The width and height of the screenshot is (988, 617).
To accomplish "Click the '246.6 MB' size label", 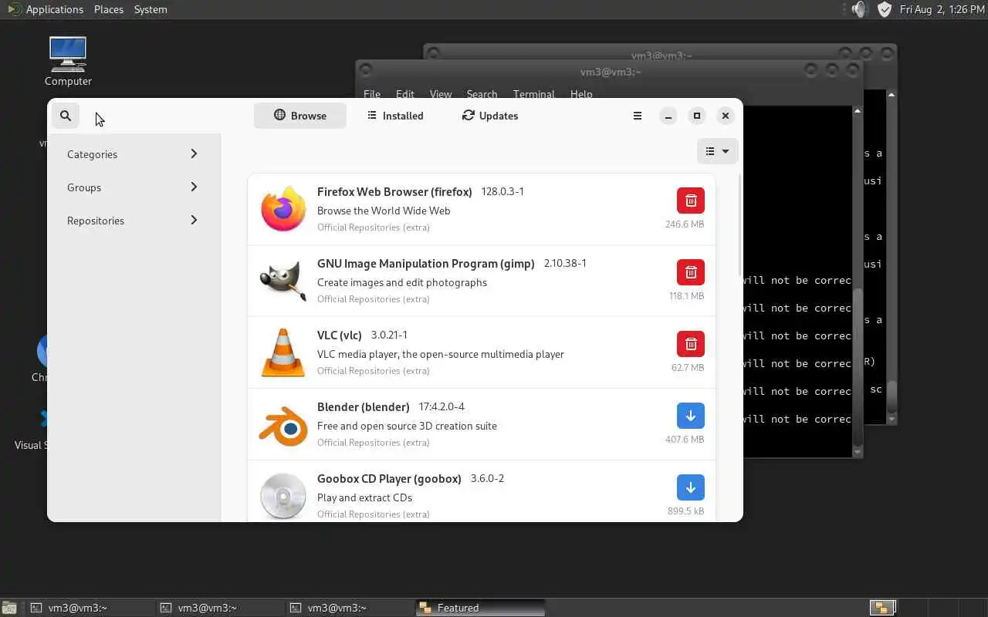I will [685, 224].
